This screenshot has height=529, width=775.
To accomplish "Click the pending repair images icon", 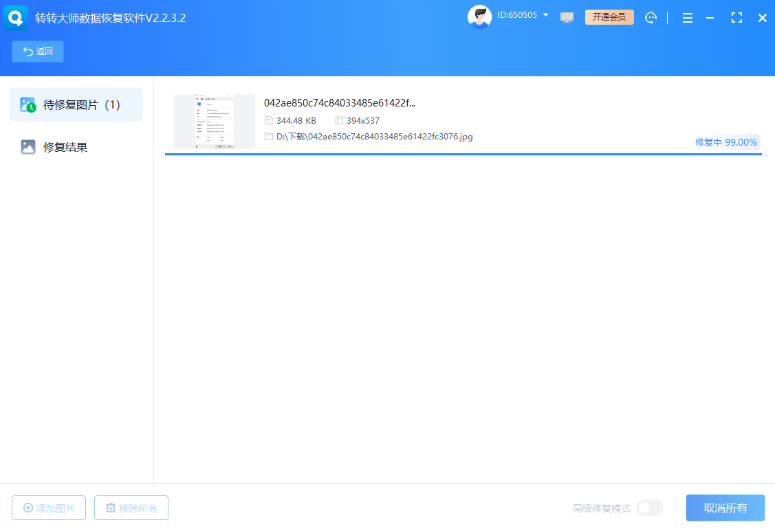I will 28,105.
